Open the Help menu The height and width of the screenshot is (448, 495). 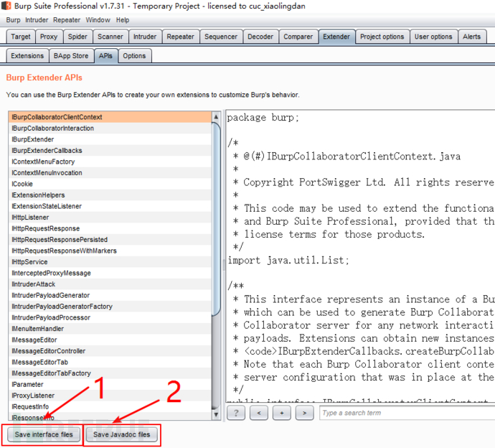tap(123, 20)
